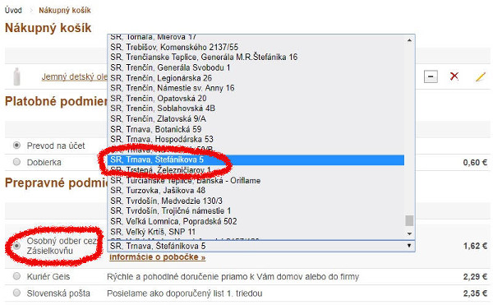
Task: Select Prevod na účet payment option
Action: point(16,146)
